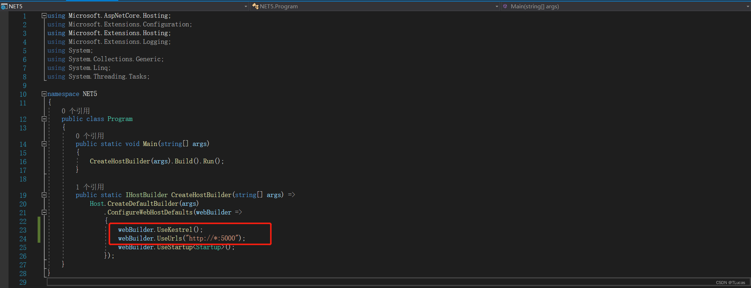The width and height of the screenshot is (751, 288).
Task: Click line number 9 in the gutter
Action: 24,85
